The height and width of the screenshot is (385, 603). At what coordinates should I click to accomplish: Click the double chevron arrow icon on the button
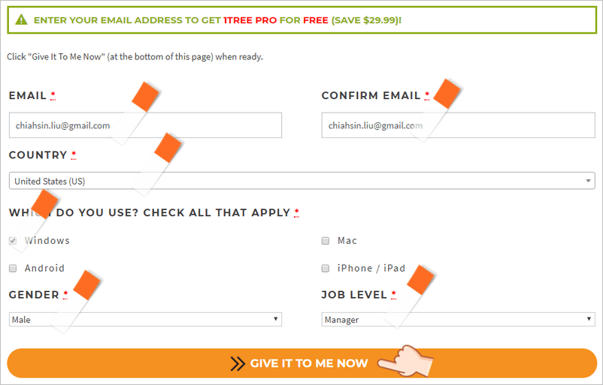coord(238,363)
